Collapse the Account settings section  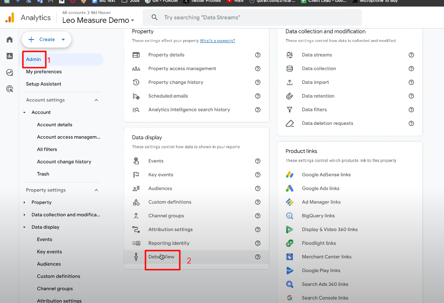(x=96, y=101)
